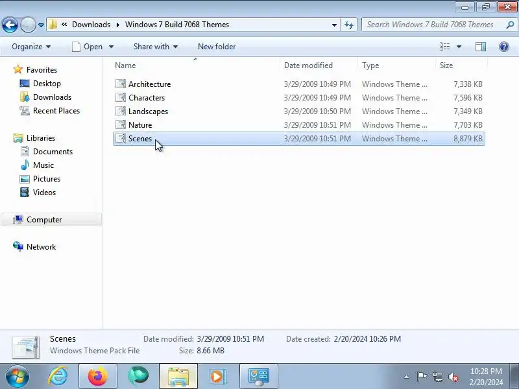Navigate to Downloads in the breadcrumb
This screenshot has width=519, height=389.
(91, 25)
